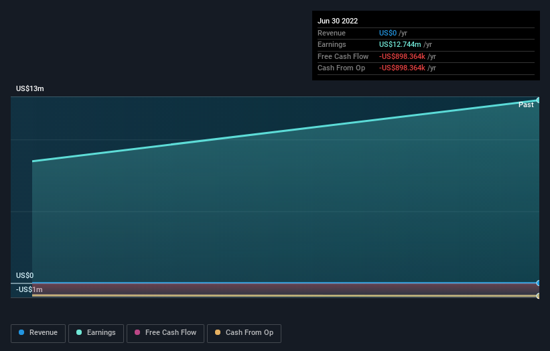550x351 pixels.
Task: Click the Free Cash Flow label in tooltip
Action: pos(343,56)
